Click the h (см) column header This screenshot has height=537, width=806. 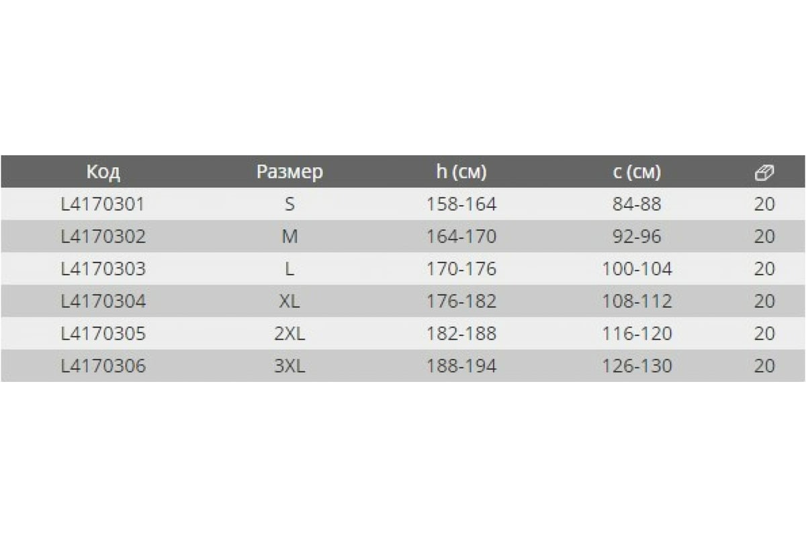(461, 173)
